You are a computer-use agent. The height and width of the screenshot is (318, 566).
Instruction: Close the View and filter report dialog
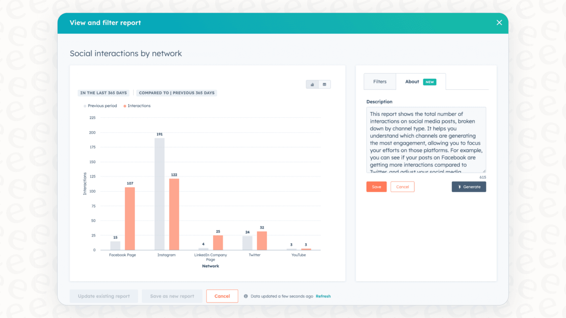coord(499,23)
